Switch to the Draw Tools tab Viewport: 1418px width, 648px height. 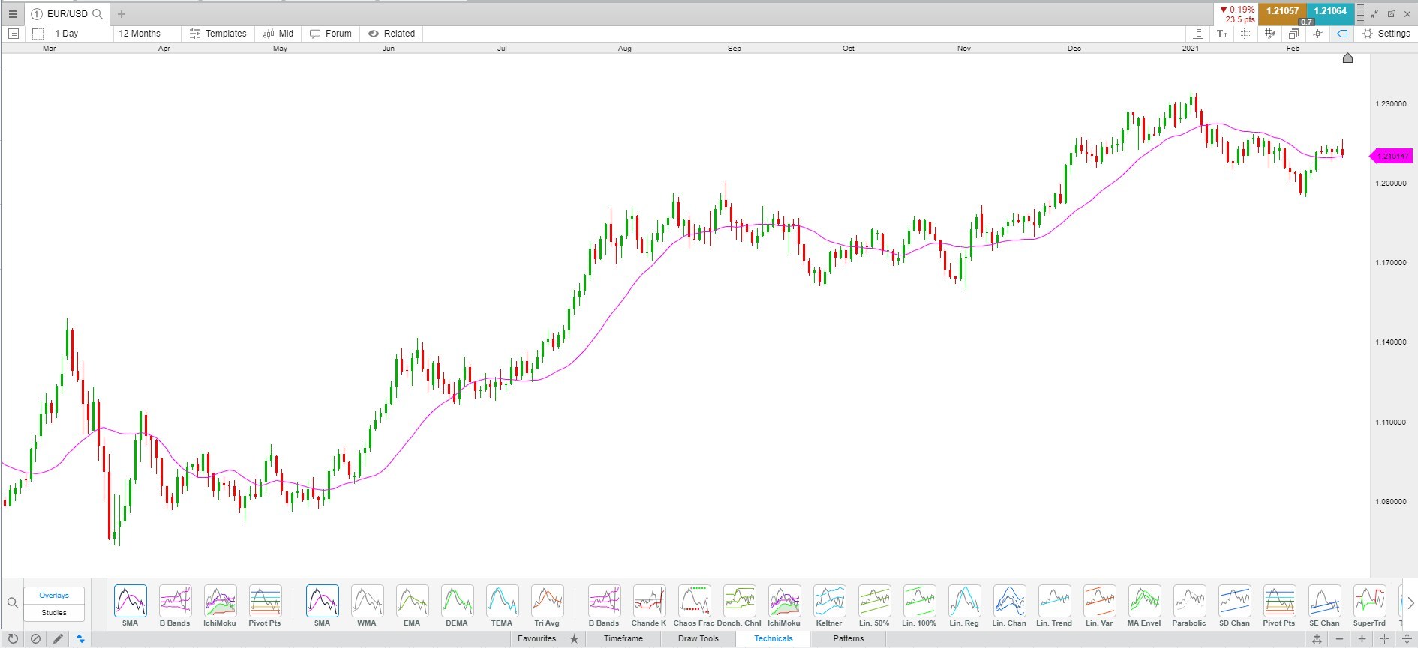point(698,639)
